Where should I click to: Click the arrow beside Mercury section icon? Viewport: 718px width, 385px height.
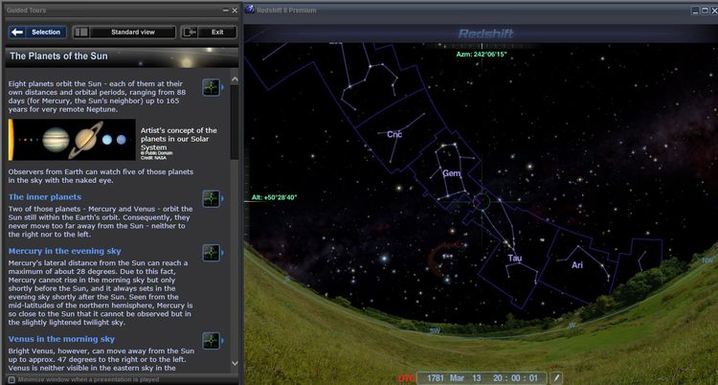click(x=223, y=253)
